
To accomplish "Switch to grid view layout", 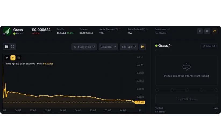I will click(x=13, y=47).
